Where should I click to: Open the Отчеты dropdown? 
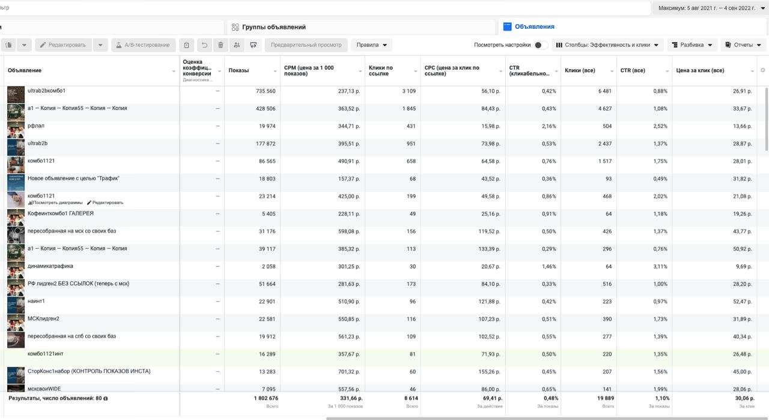click(x=743, y=45)
